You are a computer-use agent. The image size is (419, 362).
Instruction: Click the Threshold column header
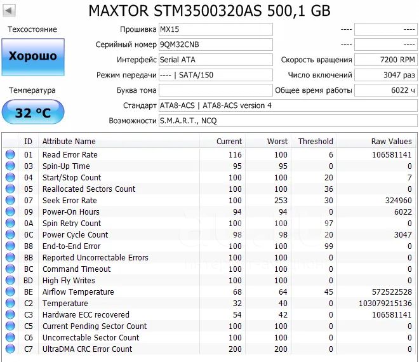tap(314, 141)
